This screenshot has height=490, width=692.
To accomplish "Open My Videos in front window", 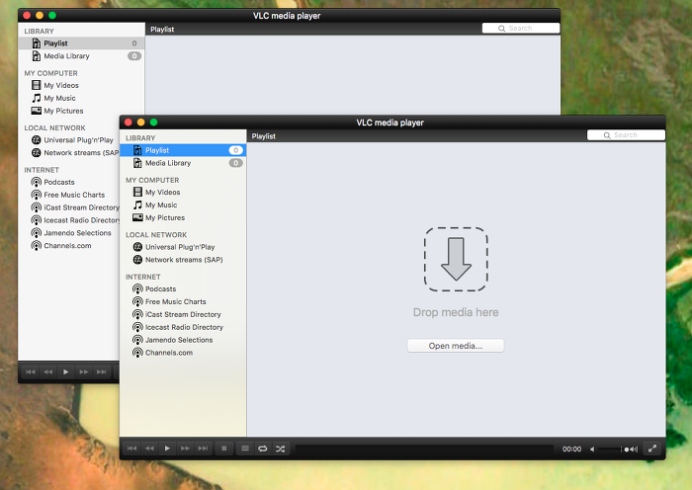I will [x=183, y=193].
